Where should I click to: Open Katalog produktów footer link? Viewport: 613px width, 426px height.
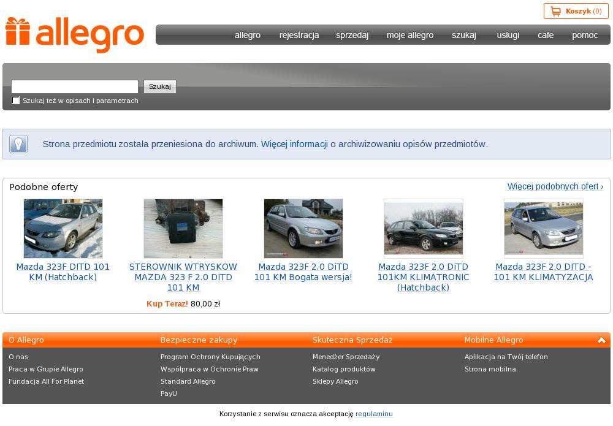(x=344, y=369)
